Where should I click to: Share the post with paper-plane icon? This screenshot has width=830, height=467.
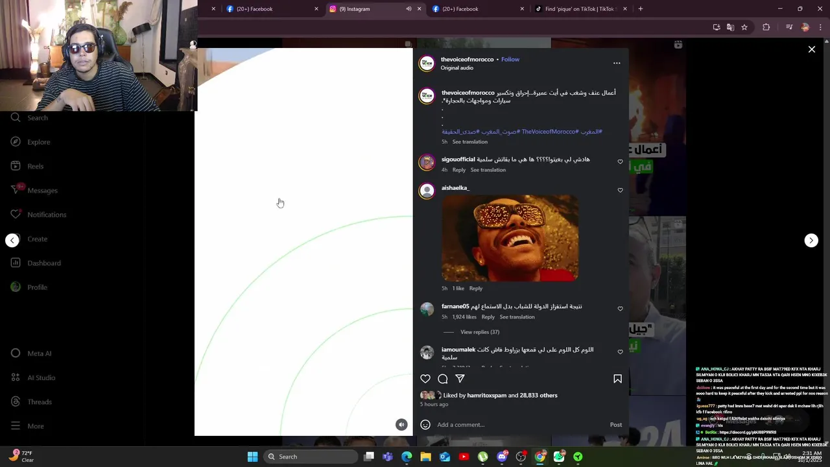[460, 379]
